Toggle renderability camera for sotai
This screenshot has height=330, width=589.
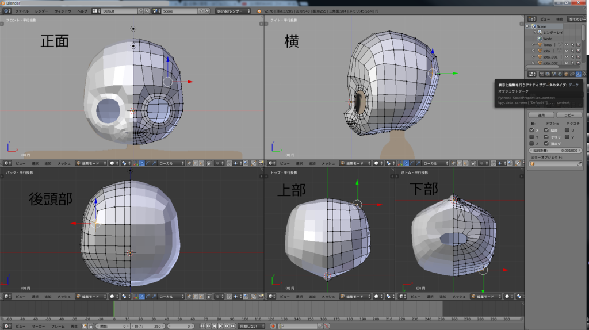coord(579,51)
